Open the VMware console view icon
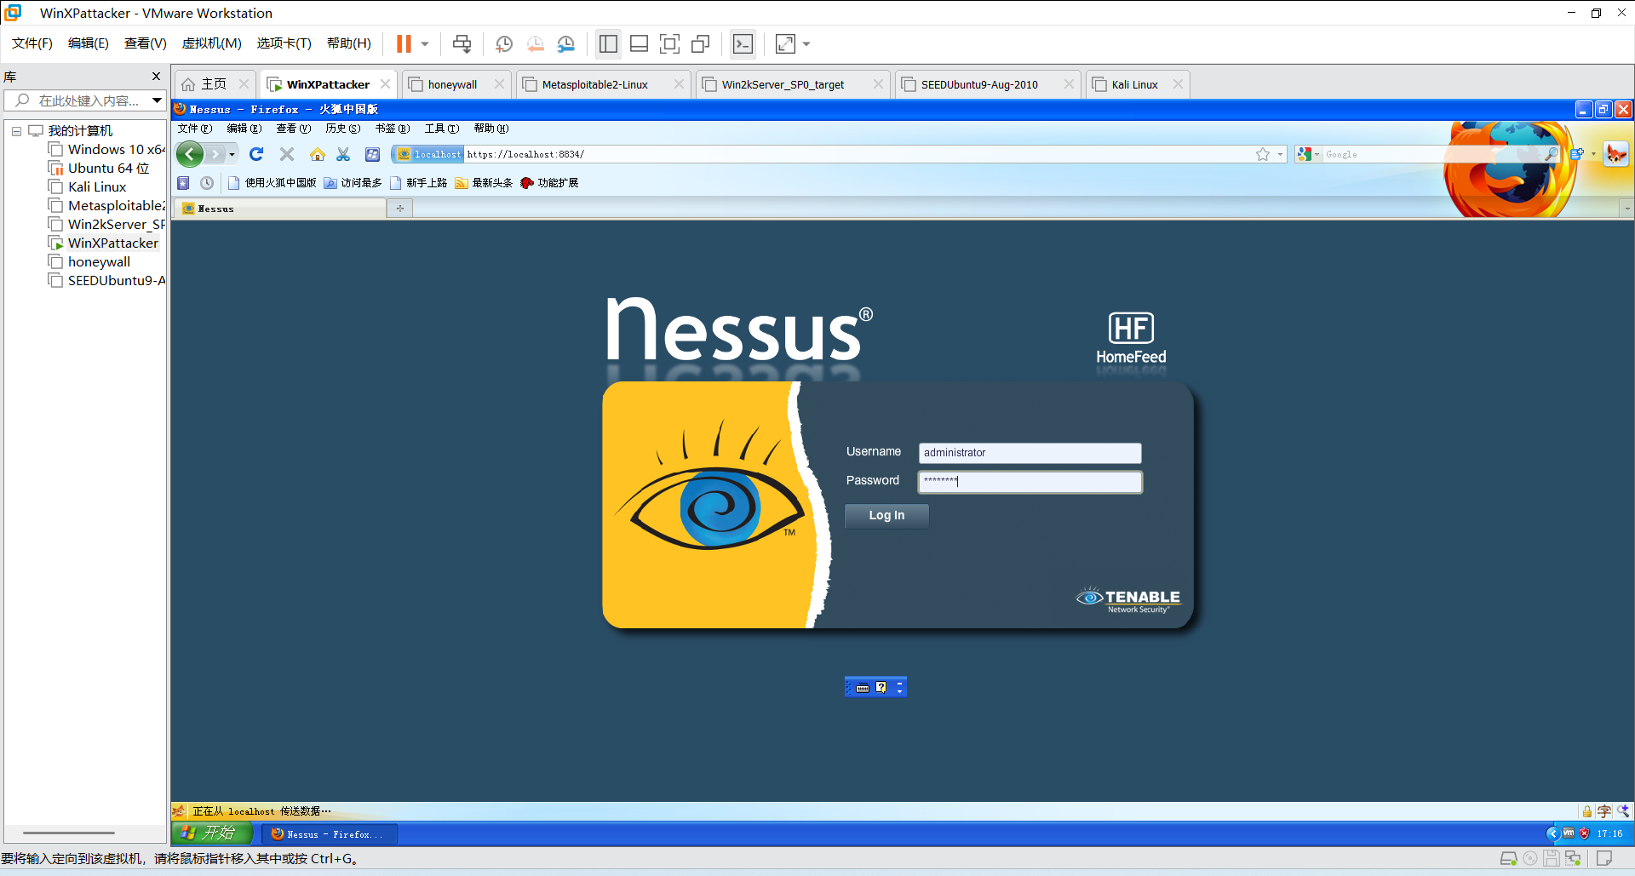The image size is (1635, 876). coord(743,43)
